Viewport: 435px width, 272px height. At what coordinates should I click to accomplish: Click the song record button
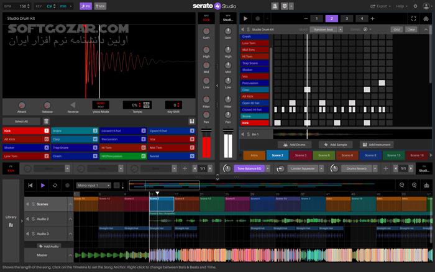[x=67, y=186]
